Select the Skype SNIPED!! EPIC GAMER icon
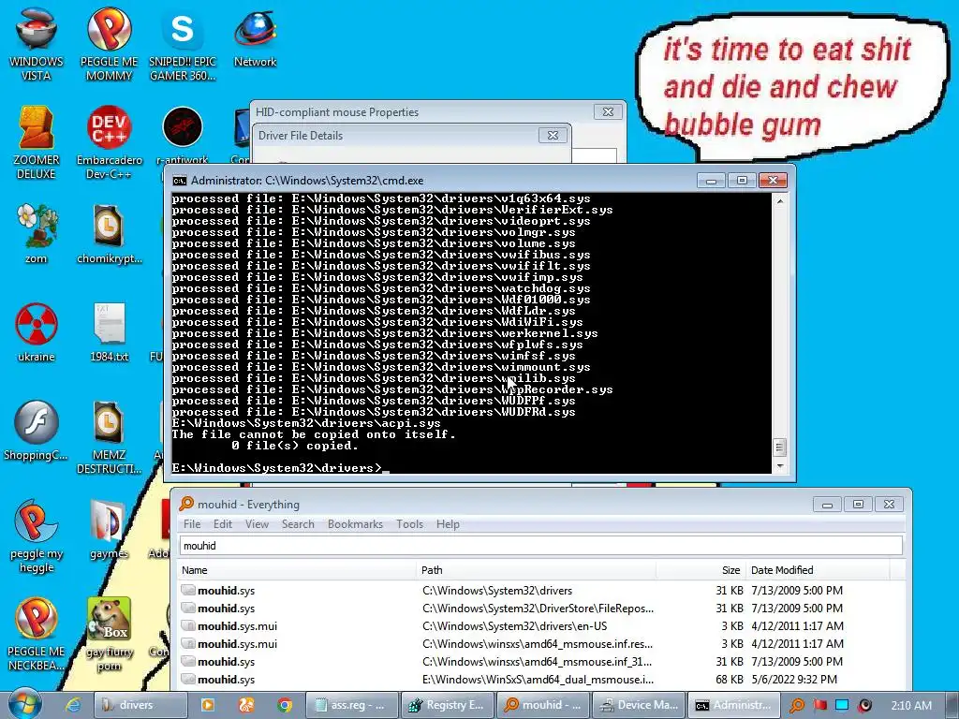This screenshot has height=719, width=959. pyautogui.click(x=183, y=43)
